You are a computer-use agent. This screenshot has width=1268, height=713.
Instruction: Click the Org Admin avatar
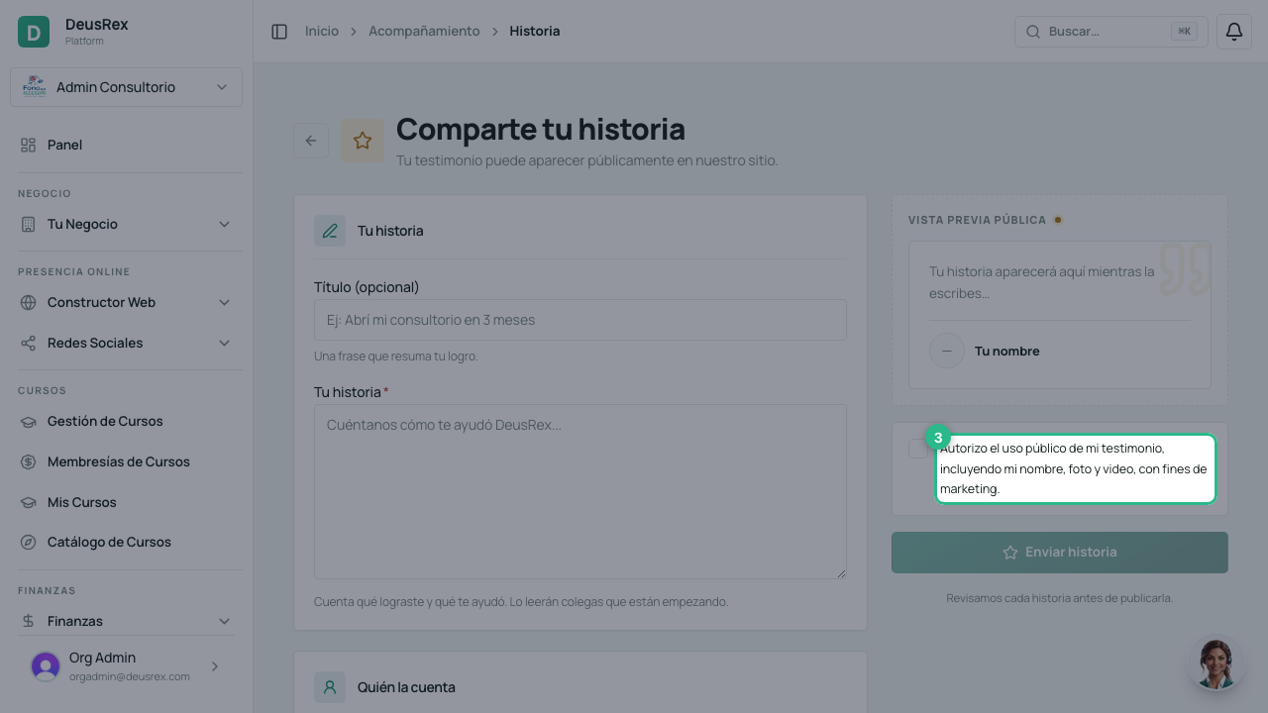(46, 666)
